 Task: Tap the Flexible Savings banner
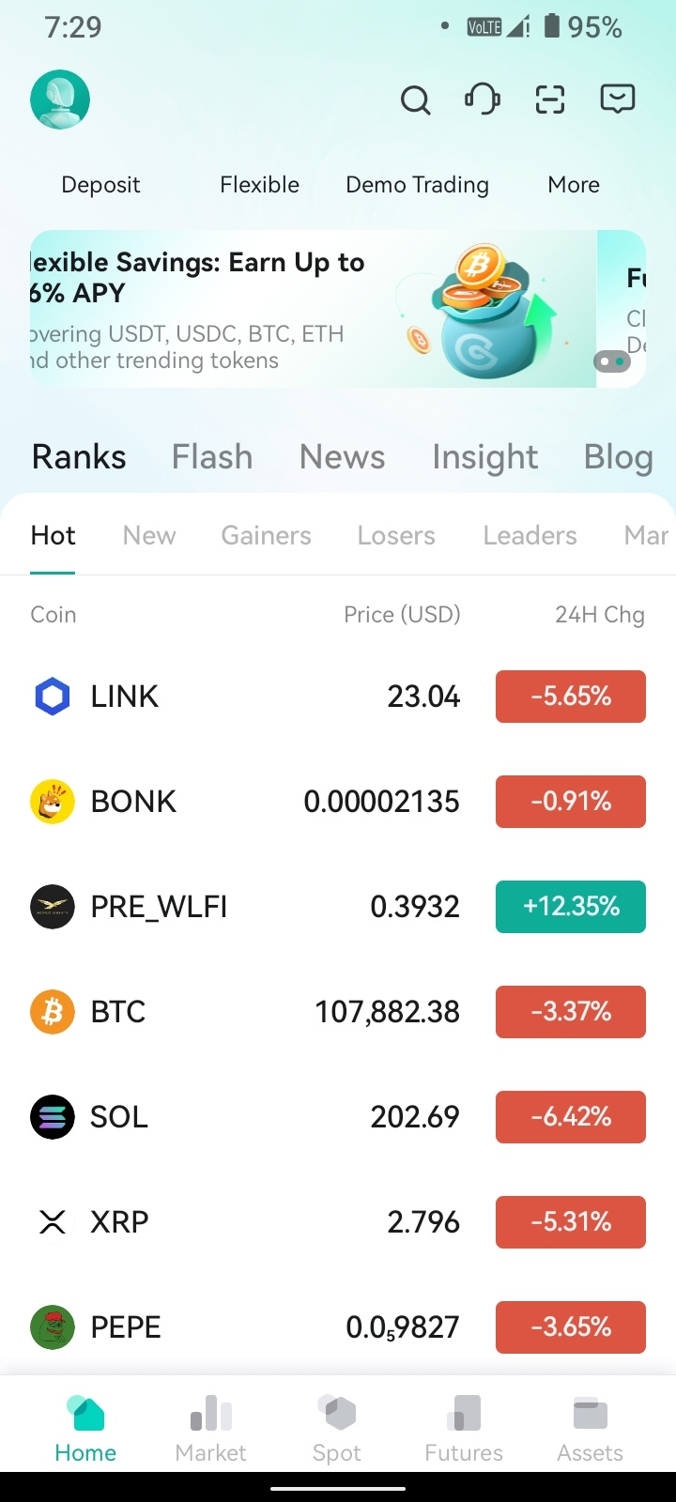(314, 309)
